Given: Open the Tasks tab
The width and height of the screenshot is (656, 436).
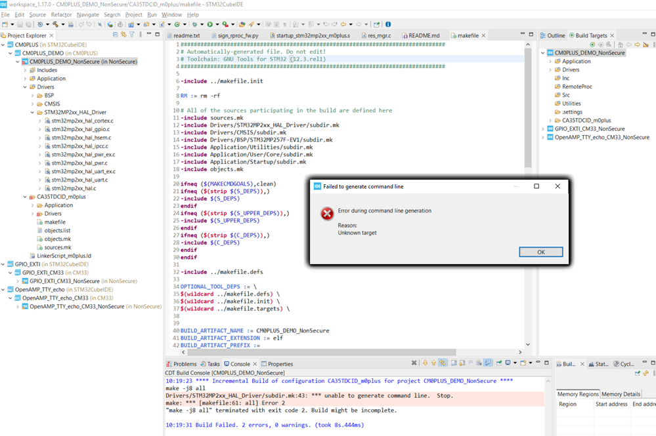Looking at the screenshot, I should pyautogui.click(x=210, y=364).
